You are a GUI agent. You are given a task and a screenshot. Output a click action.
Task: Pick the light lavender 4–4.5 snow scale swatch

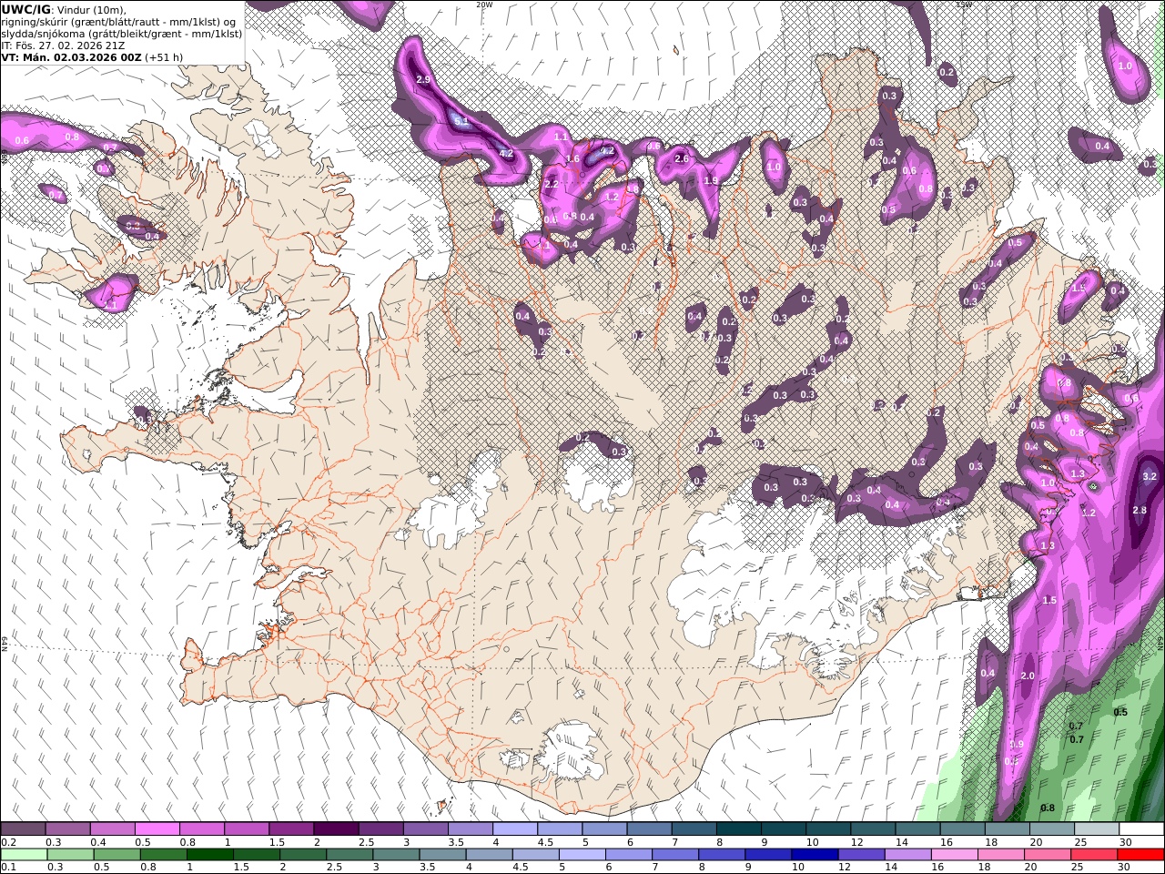[514, 829]
